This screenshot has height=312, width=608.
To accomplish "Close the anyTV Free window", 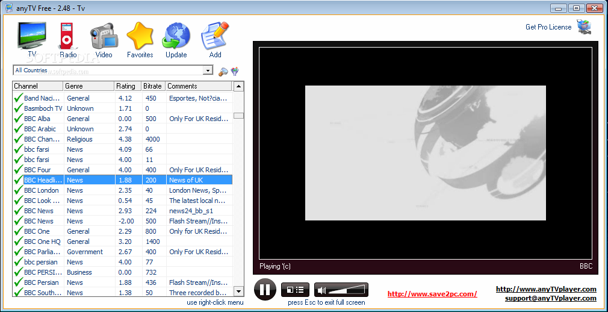I will point(594,8).
